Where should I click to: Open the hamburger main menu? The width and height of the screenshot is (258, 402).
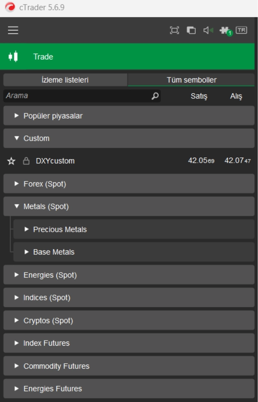(x=13, y=30)
